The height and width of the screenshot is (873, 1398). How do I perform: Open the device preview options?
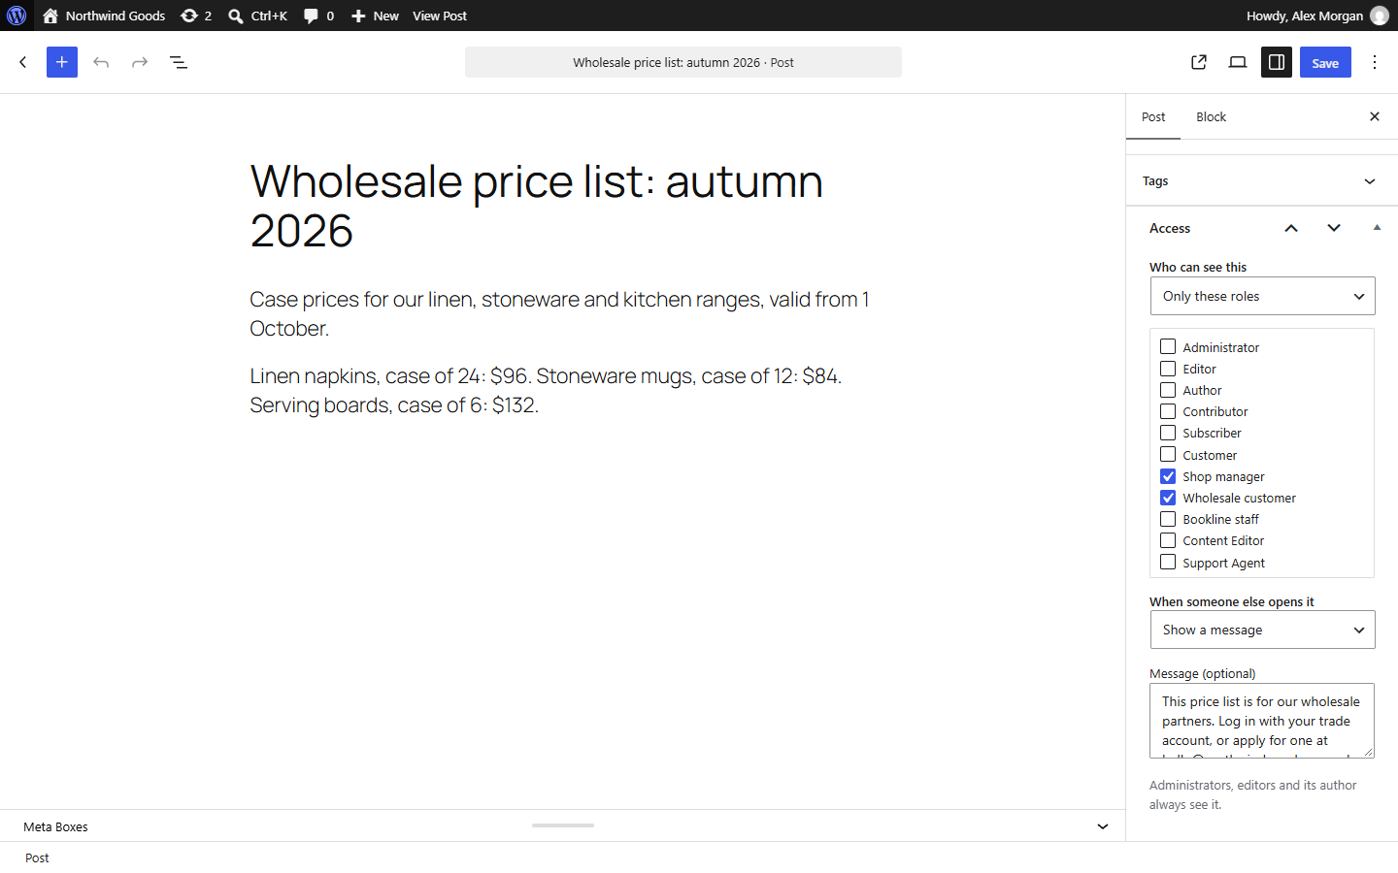(x=1238, y=62)
